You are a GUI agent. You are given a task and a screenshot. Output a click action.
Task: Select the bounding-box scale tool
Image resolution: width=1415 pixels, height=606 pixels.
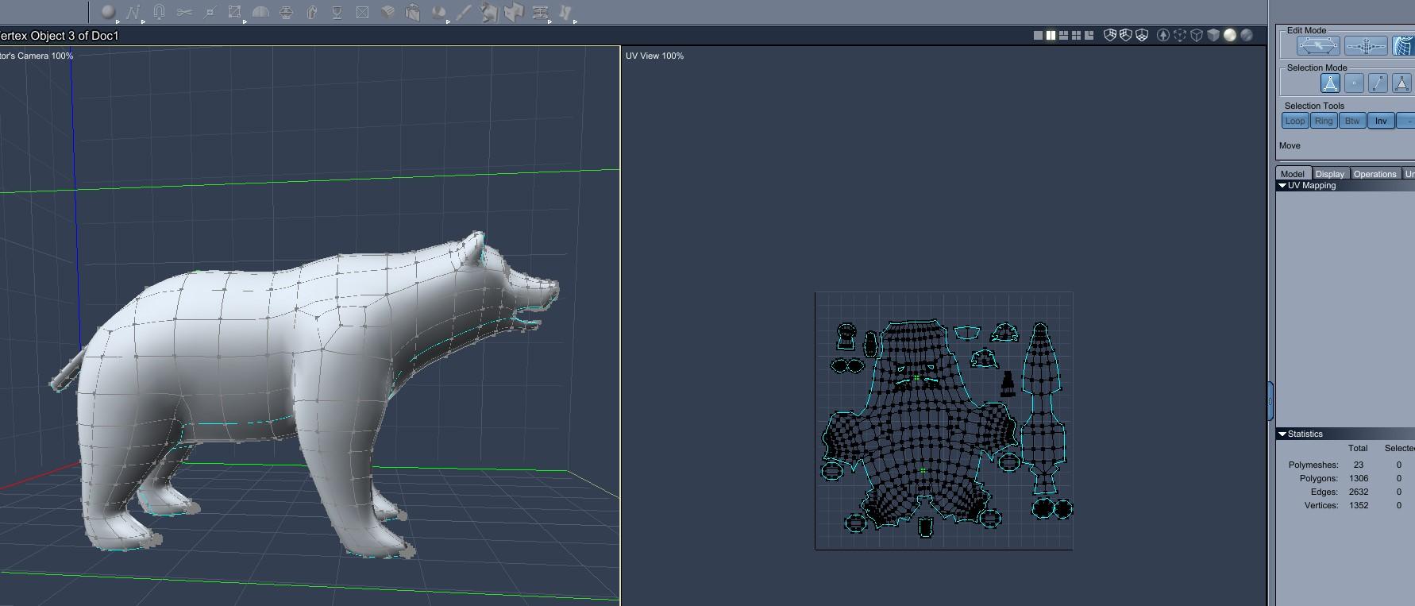(235, 12)
